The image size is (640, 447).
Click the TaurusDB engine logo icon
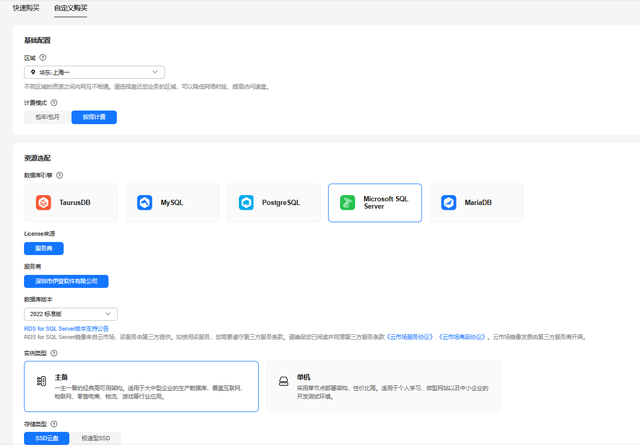click(x=43, y=202)
